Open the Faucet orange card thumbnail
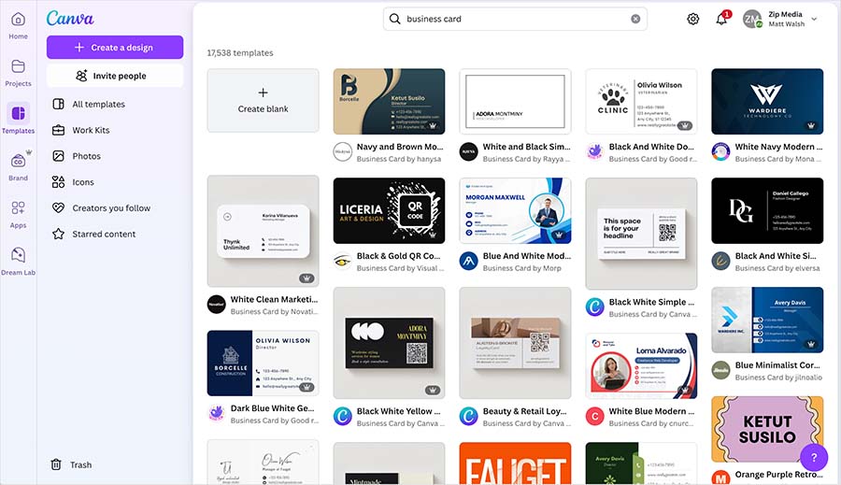The image size is (841, 485). [x=515, y=464]
